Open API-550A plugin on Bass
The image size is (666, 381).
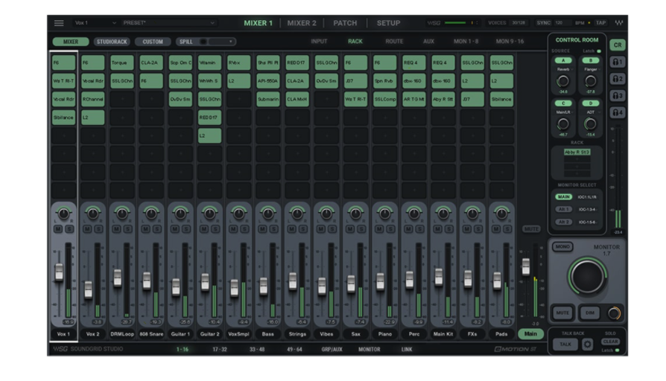pos(268,80)
